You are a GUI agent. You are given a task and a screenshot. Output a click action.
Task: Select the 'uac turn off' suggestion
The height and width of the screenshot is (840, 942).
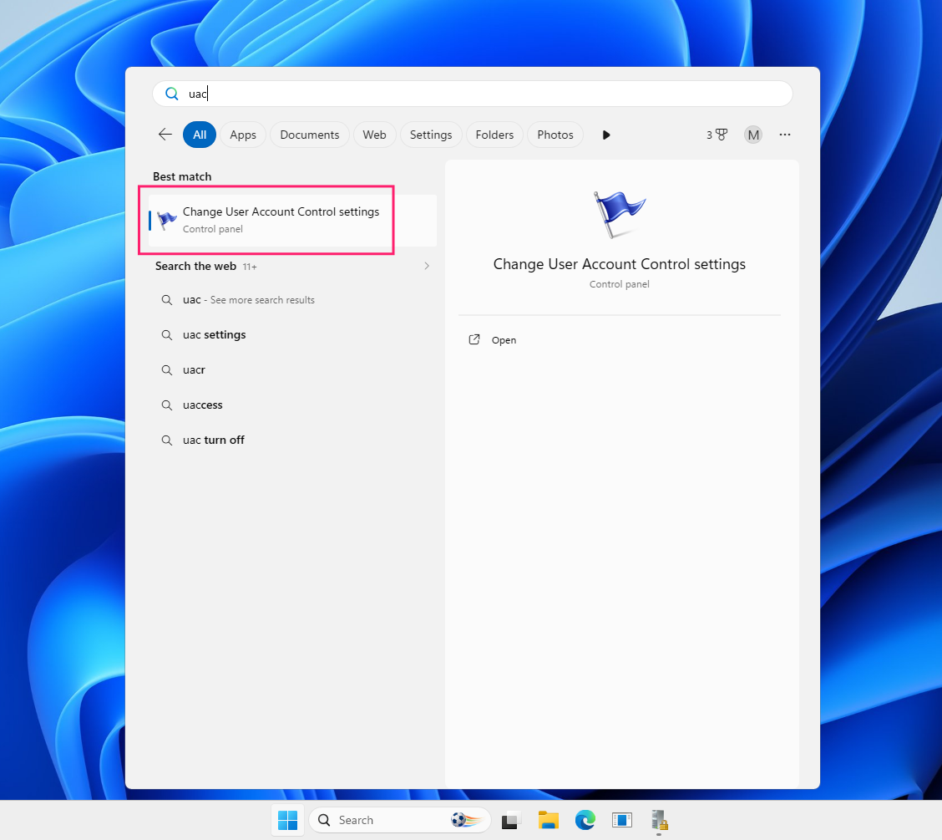point(292,440)
